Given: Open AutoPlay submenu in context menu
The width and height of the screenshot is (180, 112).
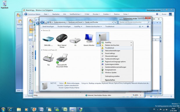Looking at the screenshot, I should [117, 43].
